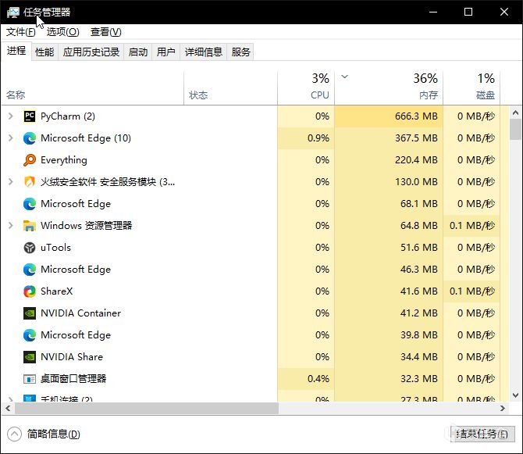This screenshot has width=523, height=454.
Task: Expand the Windows 资源管理器 group
Action: click(11, 226)
